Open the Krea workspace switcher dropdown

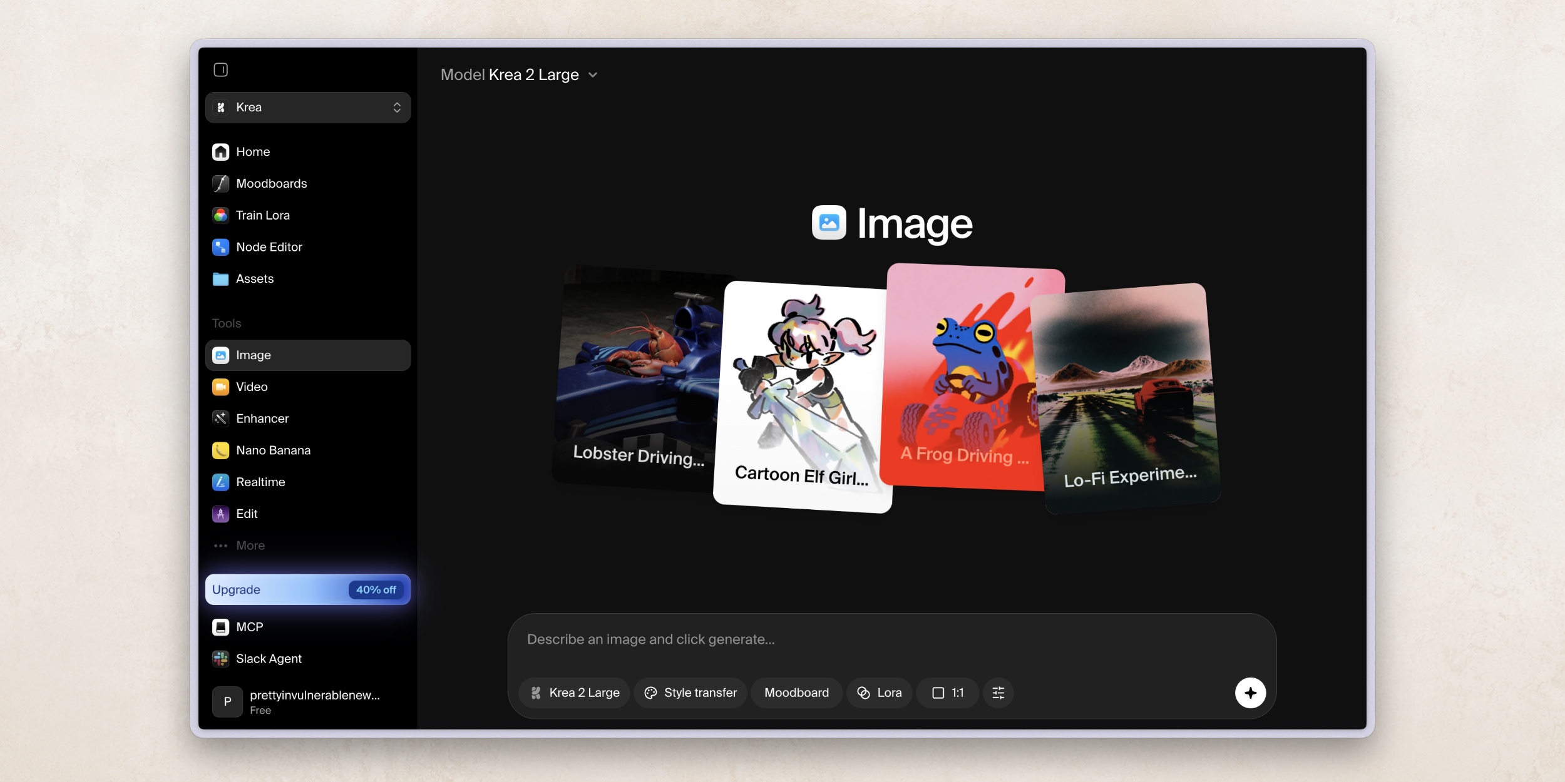point(307,108)
